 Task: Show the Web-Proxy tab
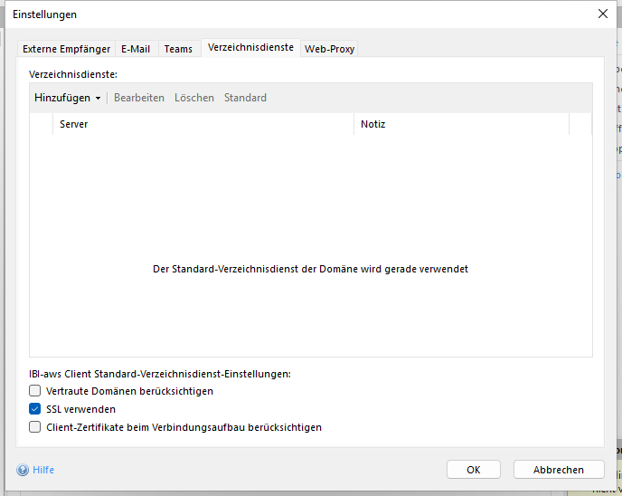point(329,49)
